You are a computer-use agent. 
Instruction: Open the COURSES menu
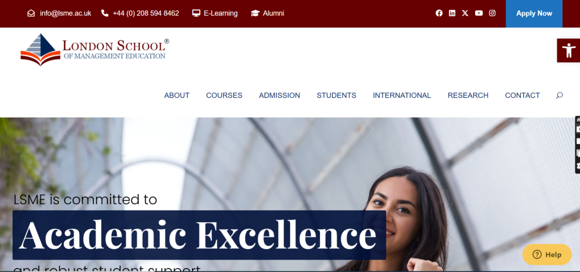[224, 95]
